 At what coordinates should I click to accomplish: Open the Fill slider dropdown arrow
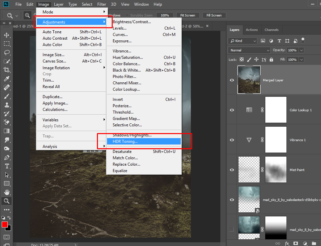tap(301, 60)
